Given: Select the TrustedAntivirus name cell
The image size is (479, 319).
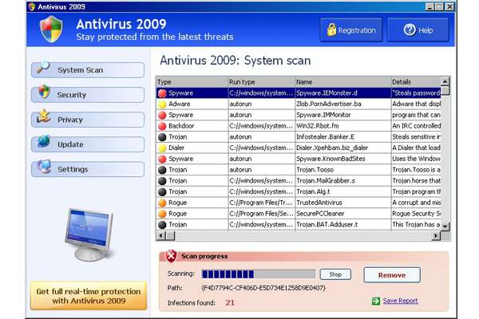Looking at the screenshot, I should tap(343, 203).
